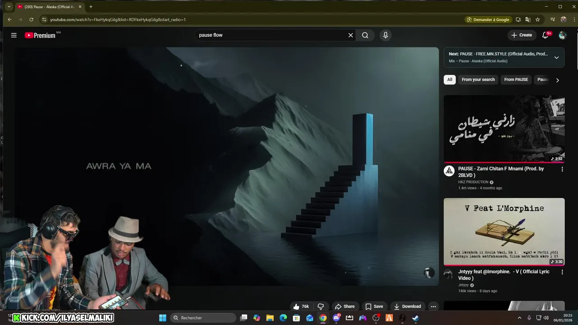Open a new browser tab

[91, 7]
